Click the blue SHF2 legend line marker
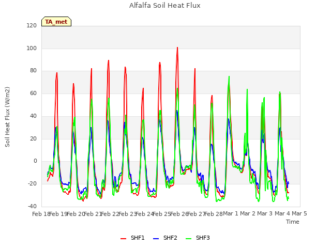The width and height of the screenshot is (331, 248). click(x=156, y=239)
